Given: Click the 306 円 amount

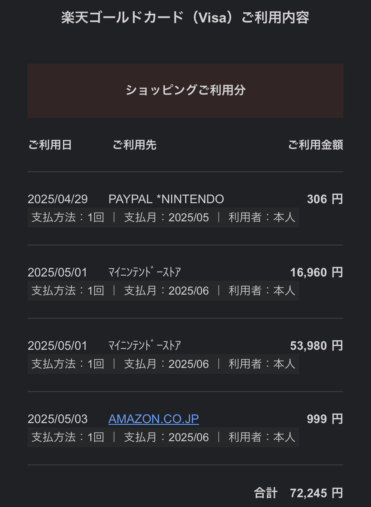Looking at the screenshot, I should [325, 199].
